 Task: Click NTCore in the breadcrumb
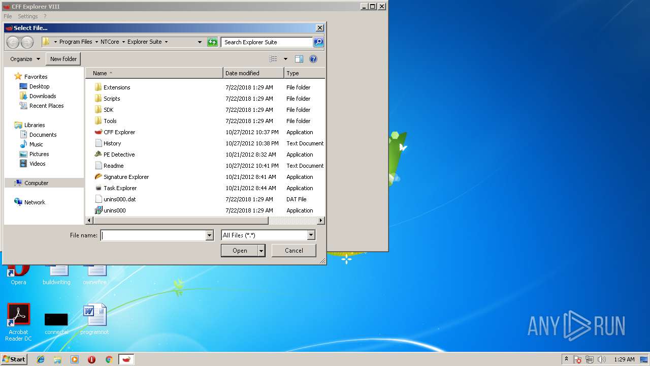pyautogui.click(x=110, y=42)
